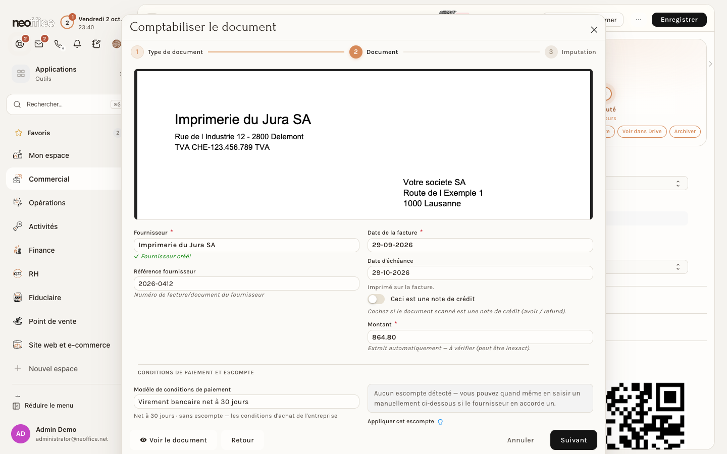Open the support lifebuoy icon
This screenshot has height=454, width=727.
click(x=20, y=44)
